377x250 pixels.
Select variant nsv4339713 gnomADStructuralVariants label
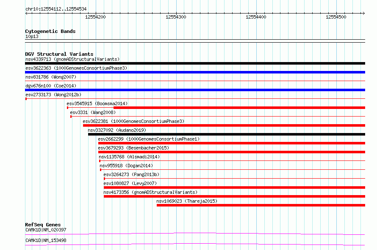[x=72, y=59]
